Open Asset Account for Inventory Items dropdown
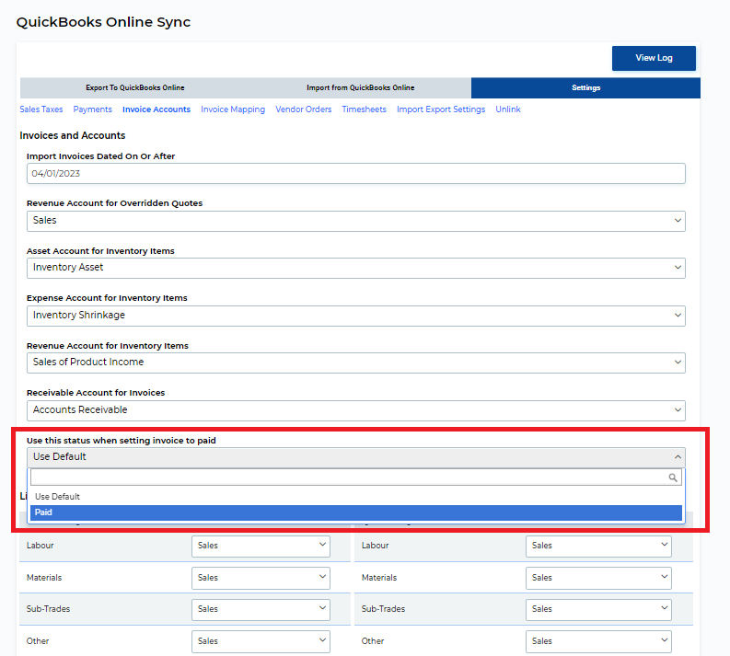This screenshot has height=656, width=730. [355, 268]
